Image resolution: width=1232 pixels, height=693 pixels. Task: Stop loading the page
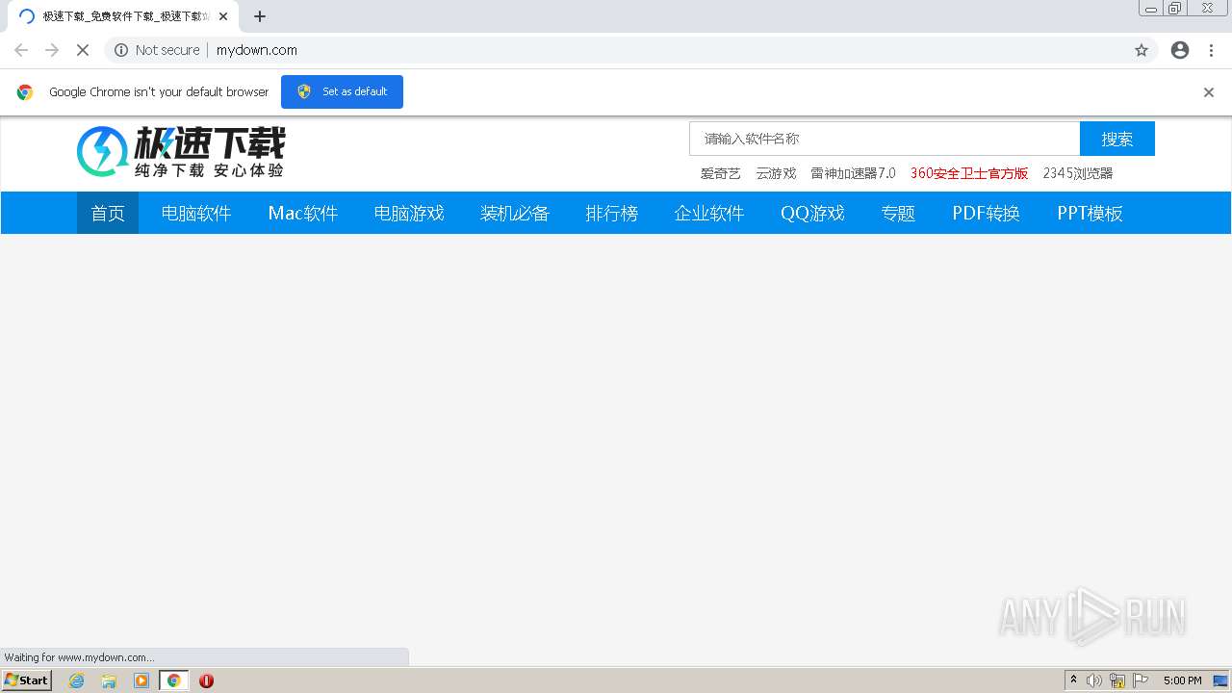(83, 50)
